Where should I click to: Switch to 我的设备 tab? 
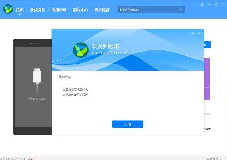click(37, 10)
